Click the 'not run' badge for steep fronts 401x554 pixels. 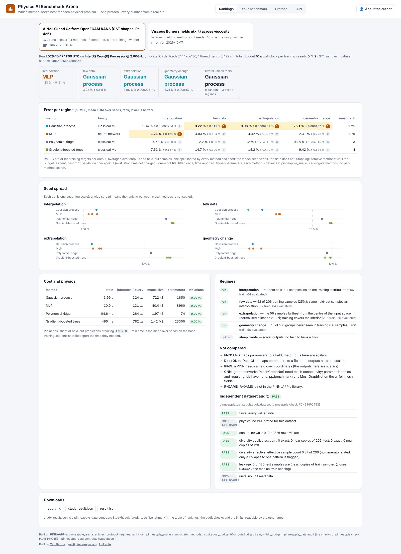coord(226,337)
